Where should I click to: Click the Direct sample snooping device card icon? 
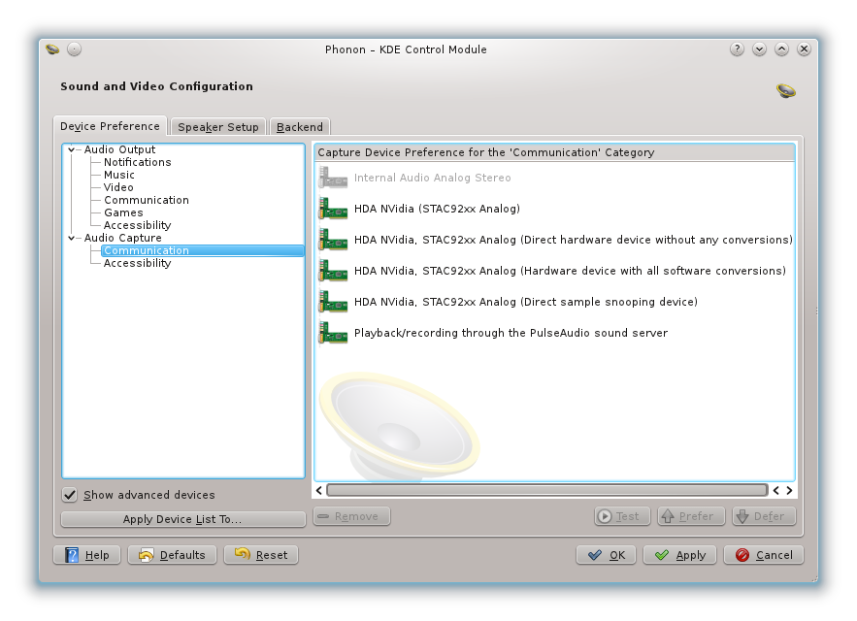pos(333,302)
